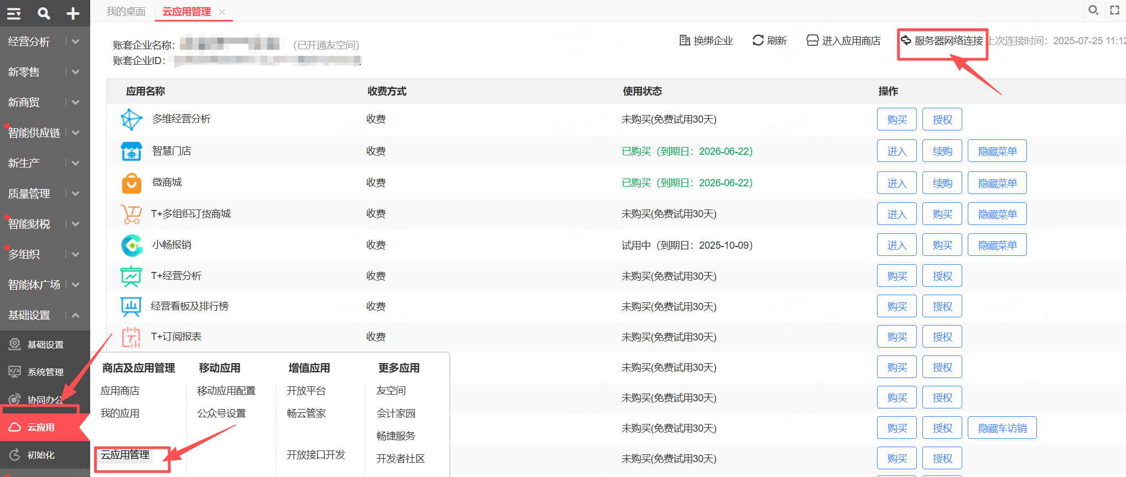Click the 经营看板及排行榜 board icon
The image size is (1126, 477).
coord(131,306)
